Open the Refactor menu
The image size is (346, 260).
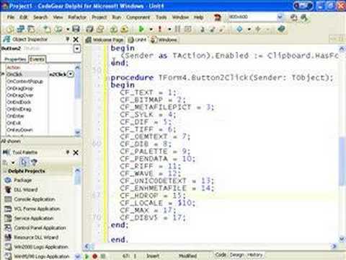pyautogui.click(x=77, y=17)
